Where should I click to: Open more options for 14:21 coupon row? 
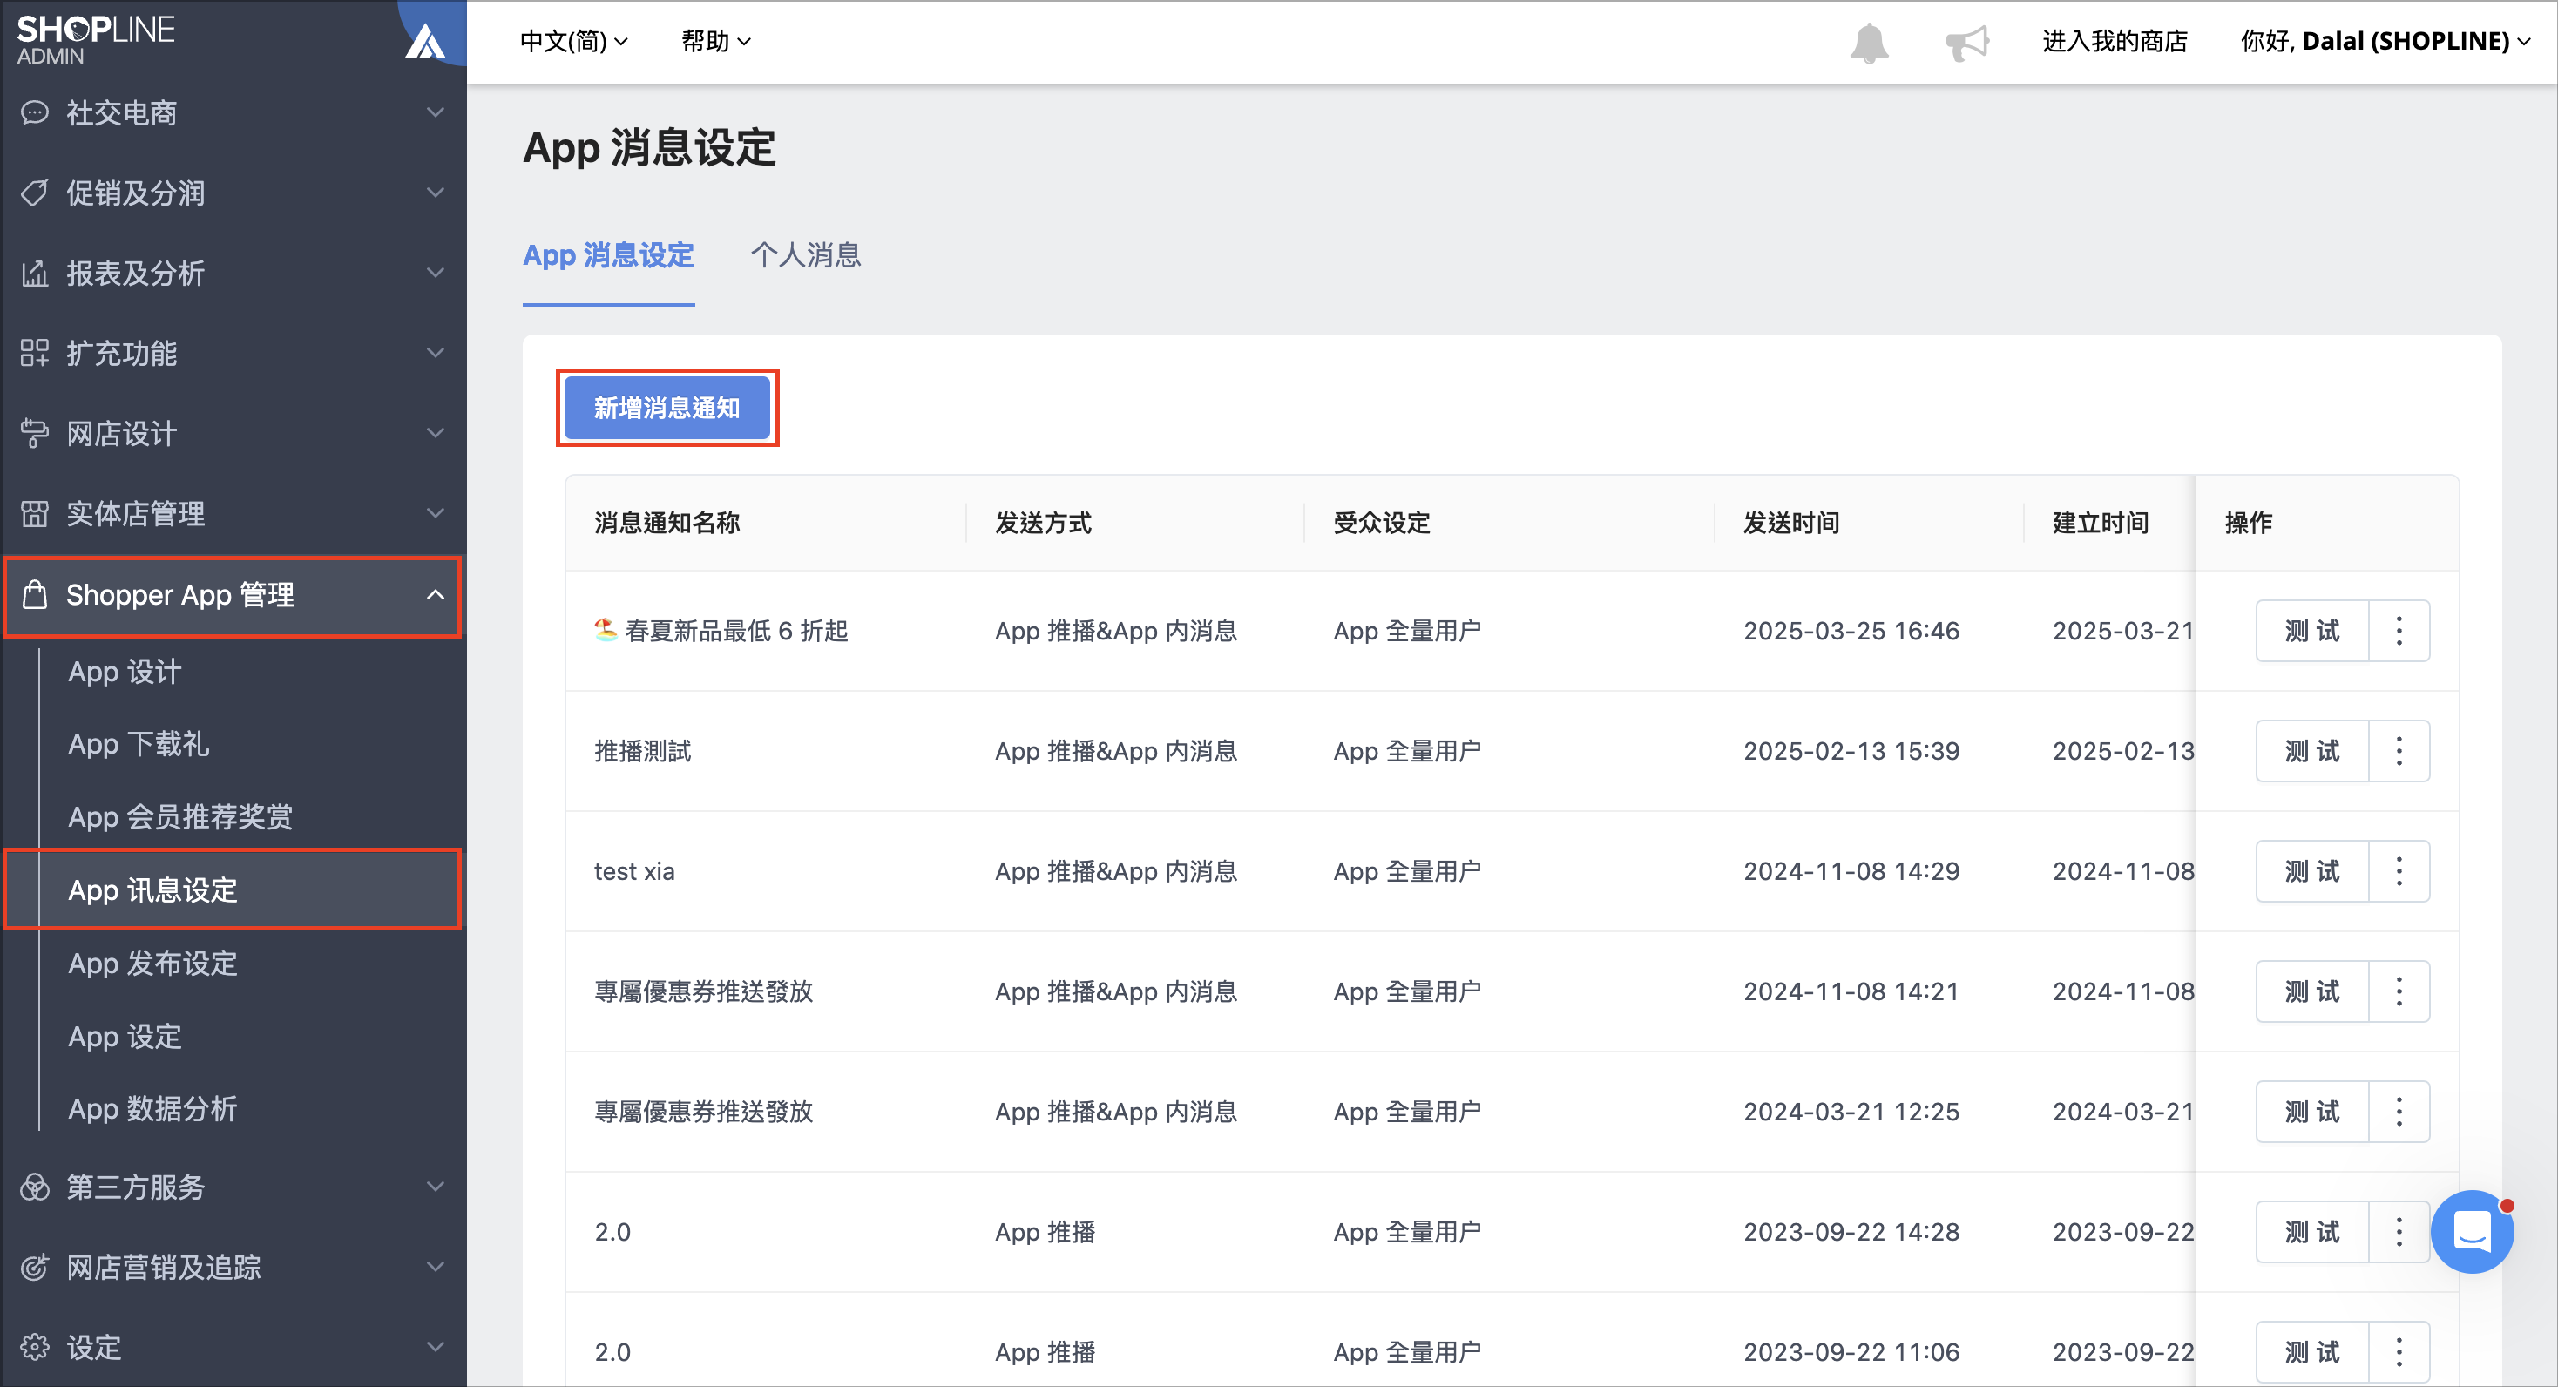2399,991
